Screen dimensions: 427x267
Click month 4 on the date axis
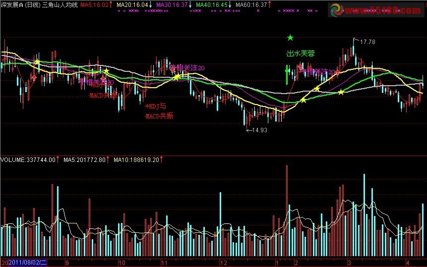[x=408, y=263]
